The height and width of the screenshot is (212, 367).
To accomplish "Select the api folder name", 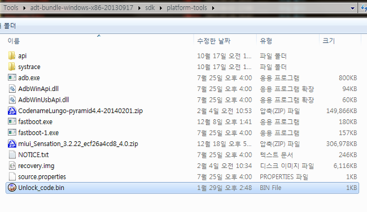I will [x=22, y=56].
